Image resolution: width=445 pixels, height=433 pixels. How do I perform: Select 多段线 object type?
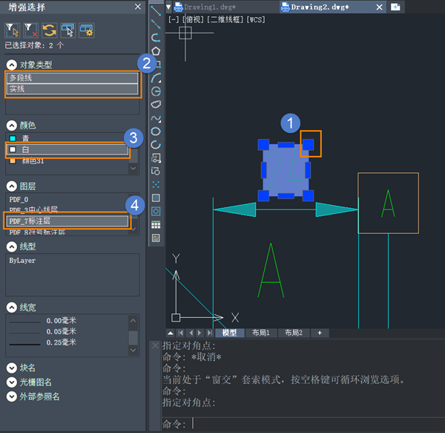(73, 78)
